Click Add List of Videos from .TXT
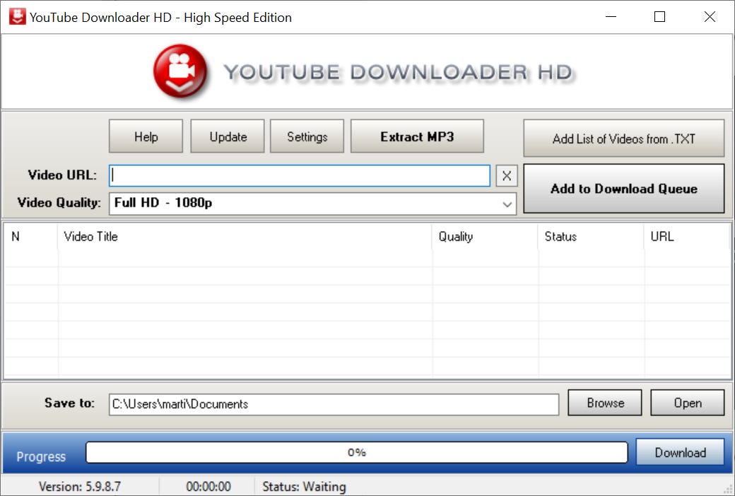Viewport: 735px width, 496px height. click(x=624, y=138)
